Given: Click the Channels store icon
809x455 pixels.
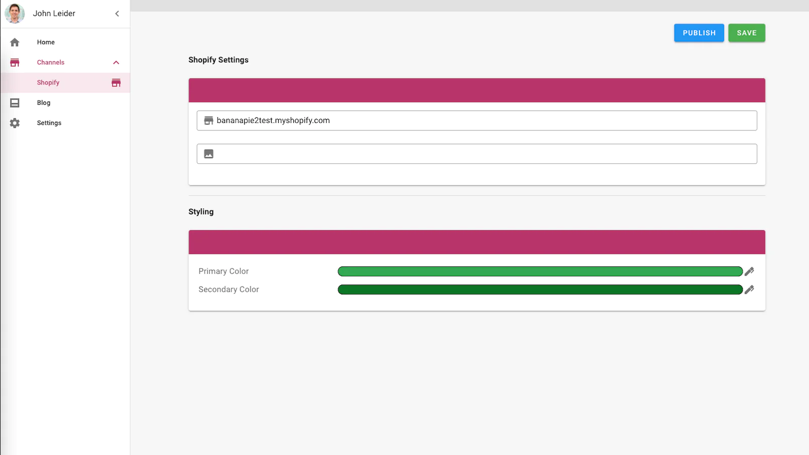Looking at the screenshot, I should tap(15, 63).
